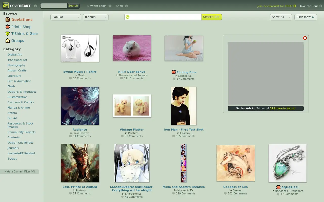
Task: Click Here to Watch link for no ads
Action: [x=282, y=108]
